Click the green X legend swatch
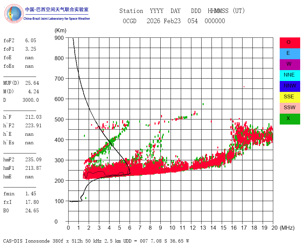 [x=290, y=119]
